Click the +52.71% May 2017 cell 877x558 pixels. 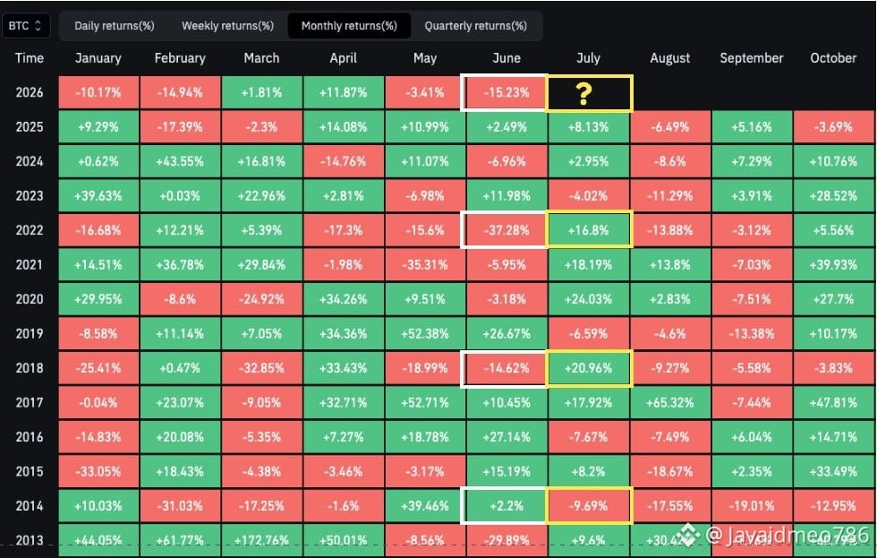(x=425, y=402)
